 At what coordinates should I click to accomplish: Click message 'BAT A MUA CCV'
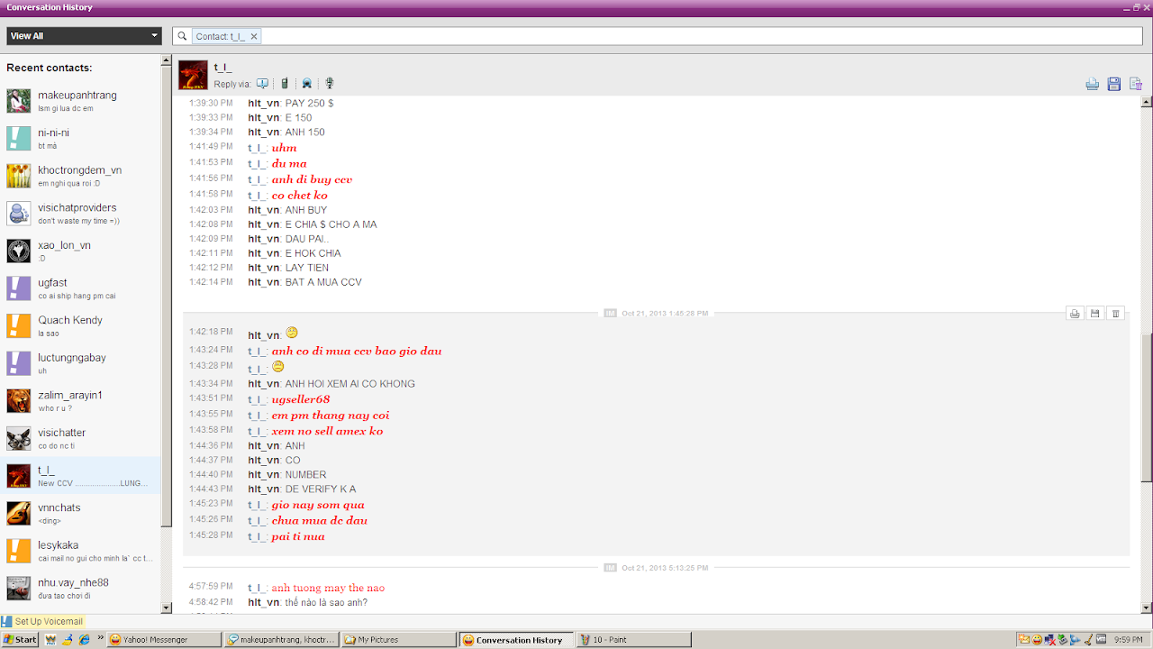tap(323, 282)
